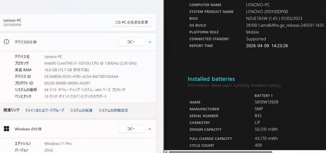The image size is (326, 153).
Task: Click the horizontal scrollbar thumb in battery report
Action: point(220,152)
